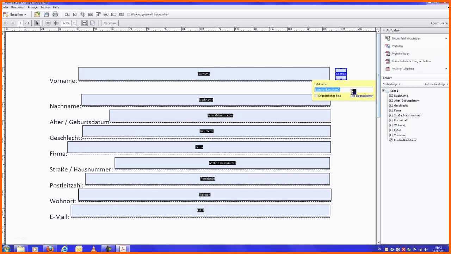The height and width of the screenshot is (254, 451).
Task: Click the Vorschau button
Action: tap(110, 23)
